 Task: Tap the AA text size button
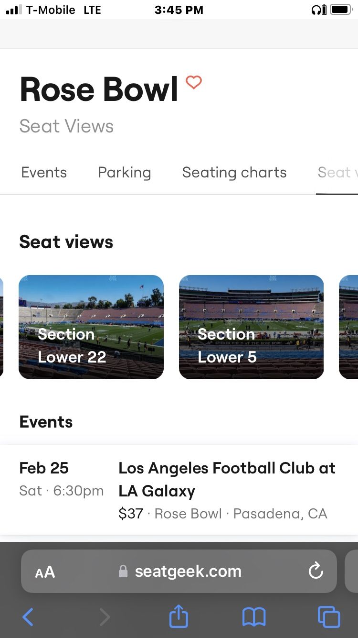[x=45, y=572]
